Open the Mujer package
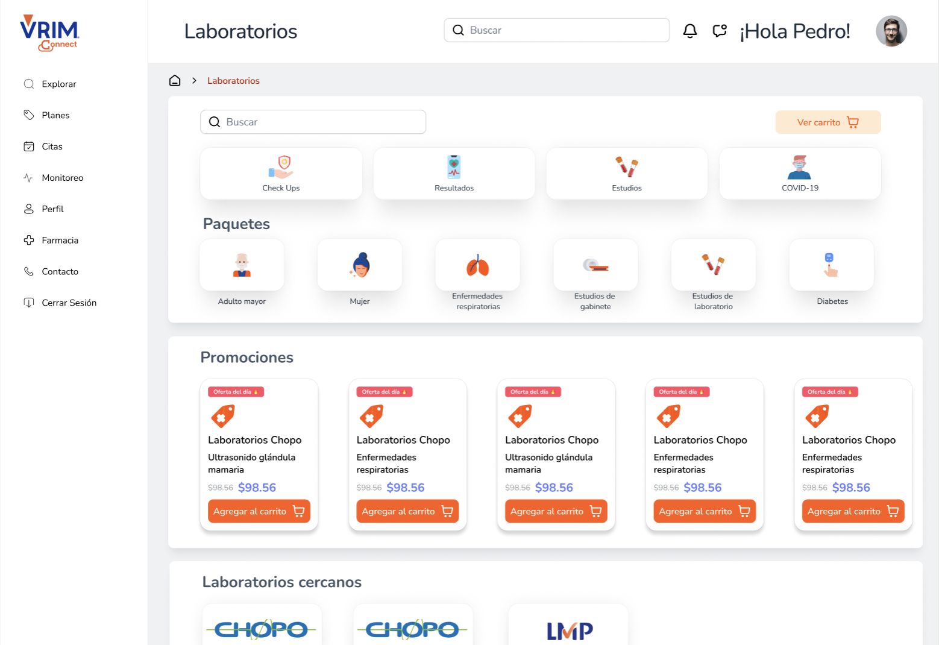The width and height of the screenshot is (939, 645). click(x=360, y=265)
